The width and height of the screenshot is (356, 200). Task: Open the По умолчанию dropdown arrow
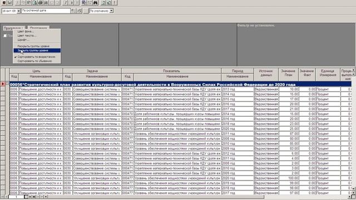(111, 11)
